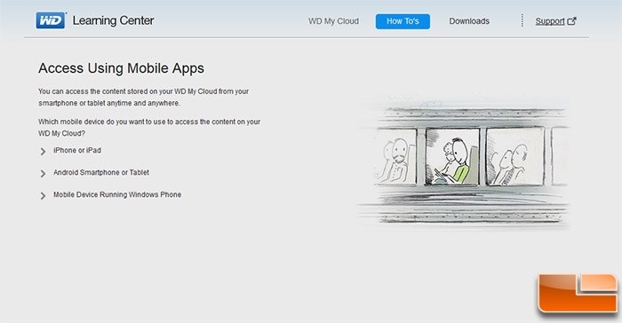Expand the Android Smartphone or Tablet chevron
Viewport: 622px width, 323px height.
point(43,173)
